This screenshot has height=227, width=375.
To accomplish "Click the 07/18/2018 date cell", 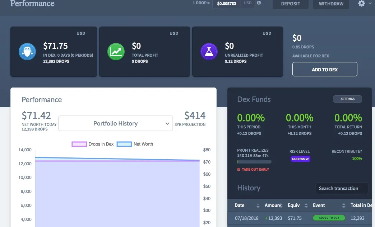I will 246,218.
